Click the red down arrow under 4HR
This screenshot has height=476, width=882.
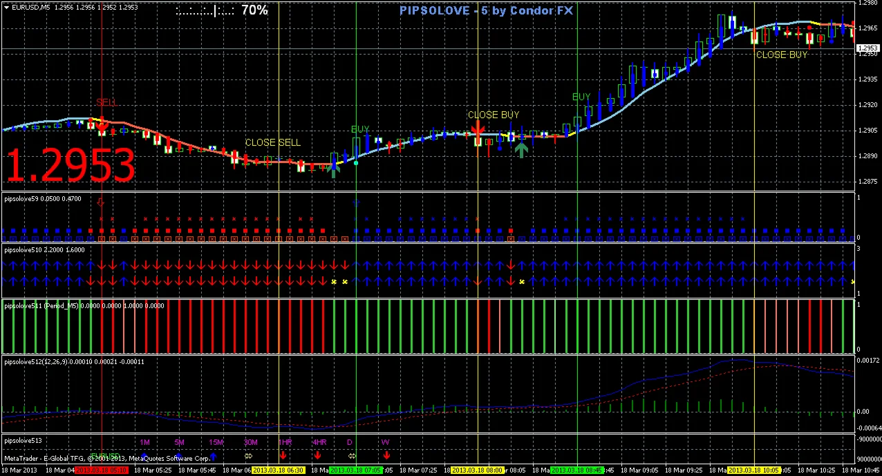point(317,456)
